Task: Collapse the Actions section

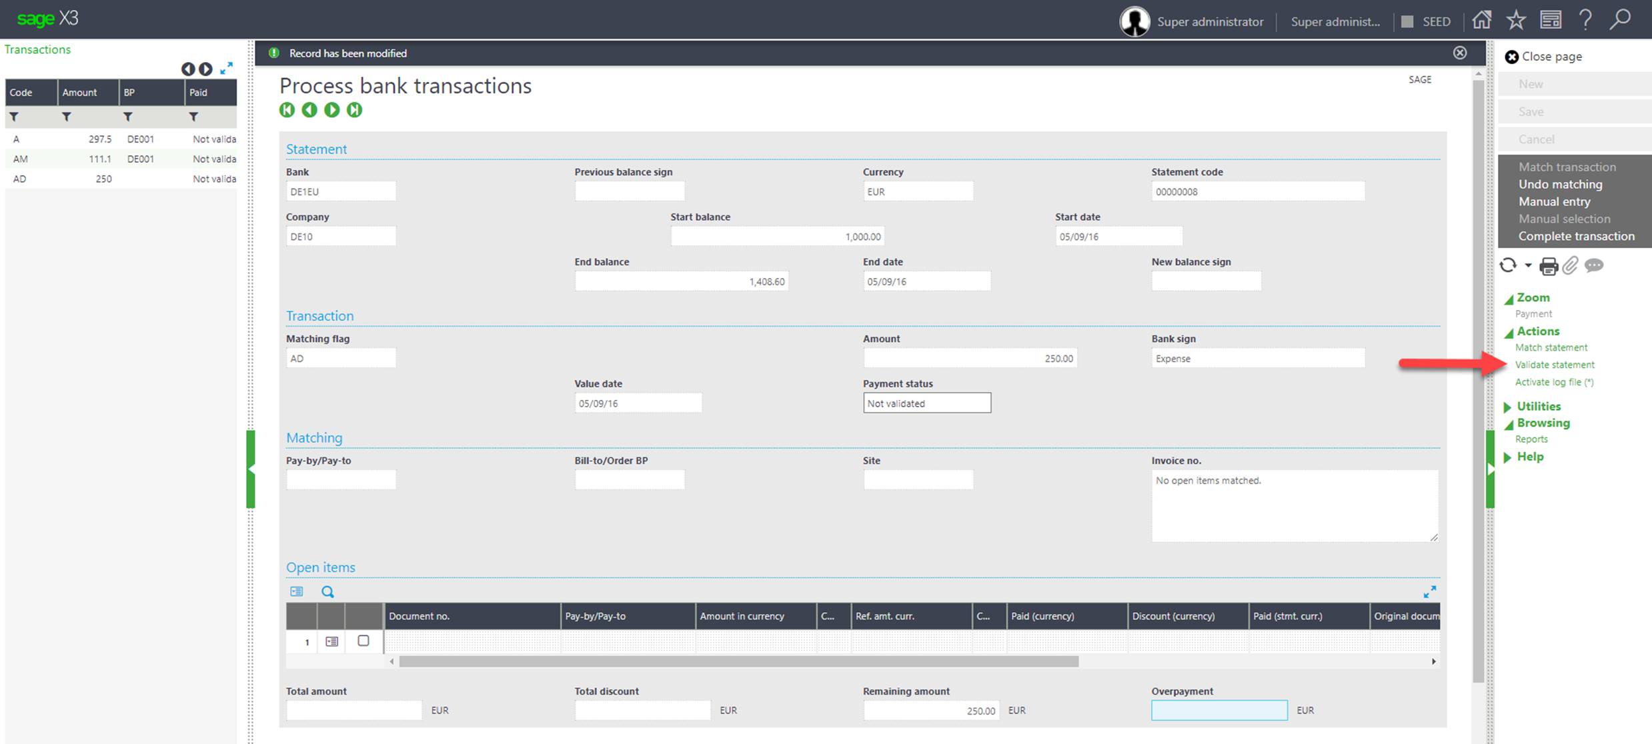Action: tap(1509, 331)
